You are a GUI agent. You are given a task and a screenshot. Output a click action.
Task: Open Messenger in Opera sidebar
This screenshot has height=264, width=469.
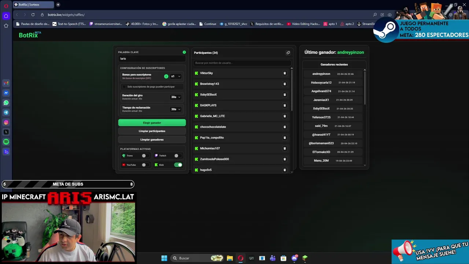tap(6, 93)
